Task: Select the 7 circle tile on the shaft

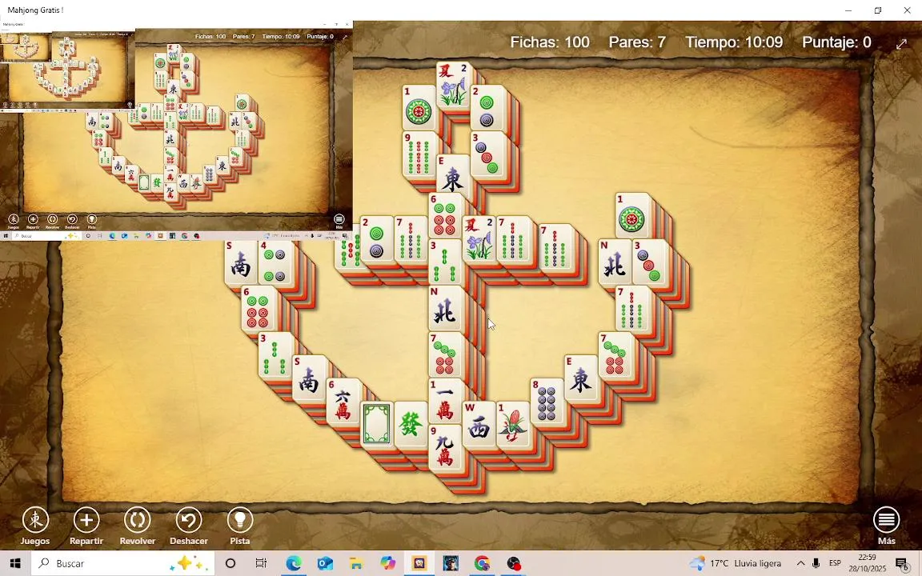Action: (445, 354)
